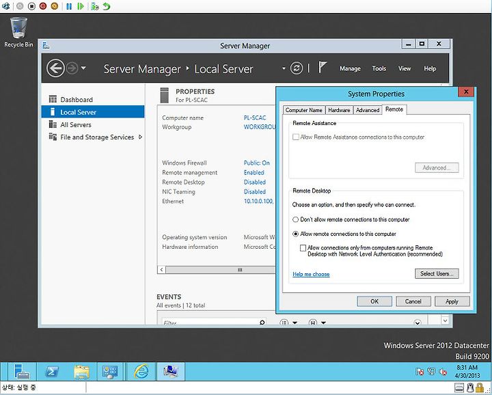Image resolution: width=492 pixels, height=395 pixels.
Task: Click the WORKGROUP workgroup link
Action: 260,127
